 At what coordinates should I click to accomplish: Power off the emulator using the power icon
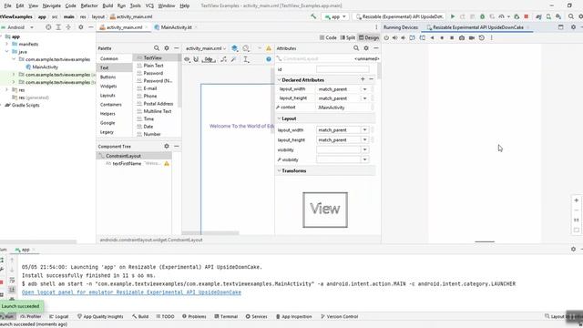(386, 38)
